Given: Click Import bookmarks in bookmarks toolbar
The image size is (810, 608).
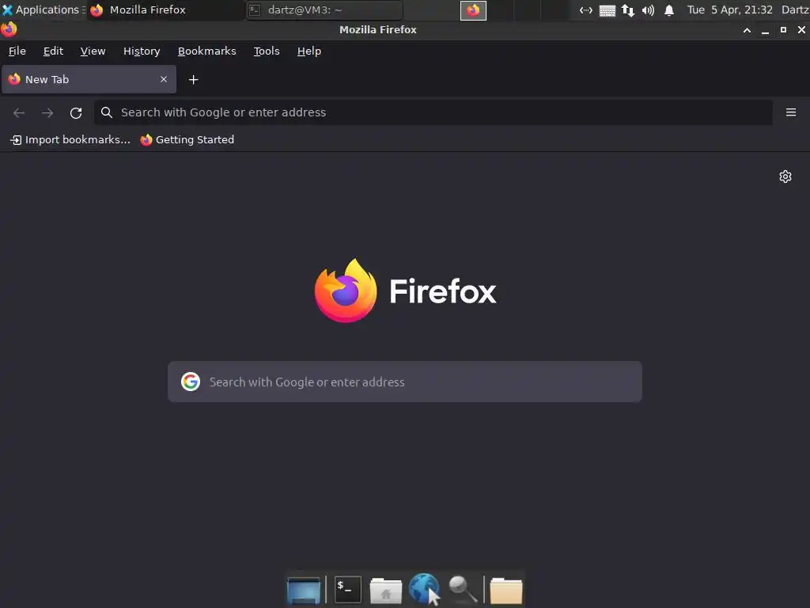Looking at the screenshot, I should click(70, 139).
